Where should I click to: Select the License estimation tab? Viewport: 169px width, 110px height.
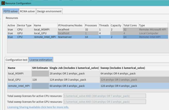[x=41, y=60]
